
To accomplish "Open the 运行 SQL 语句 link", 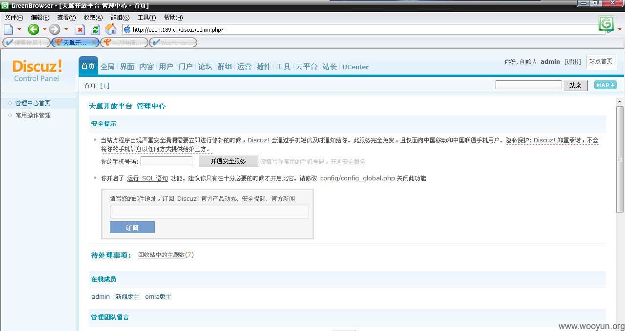I will tap(147, 178).
